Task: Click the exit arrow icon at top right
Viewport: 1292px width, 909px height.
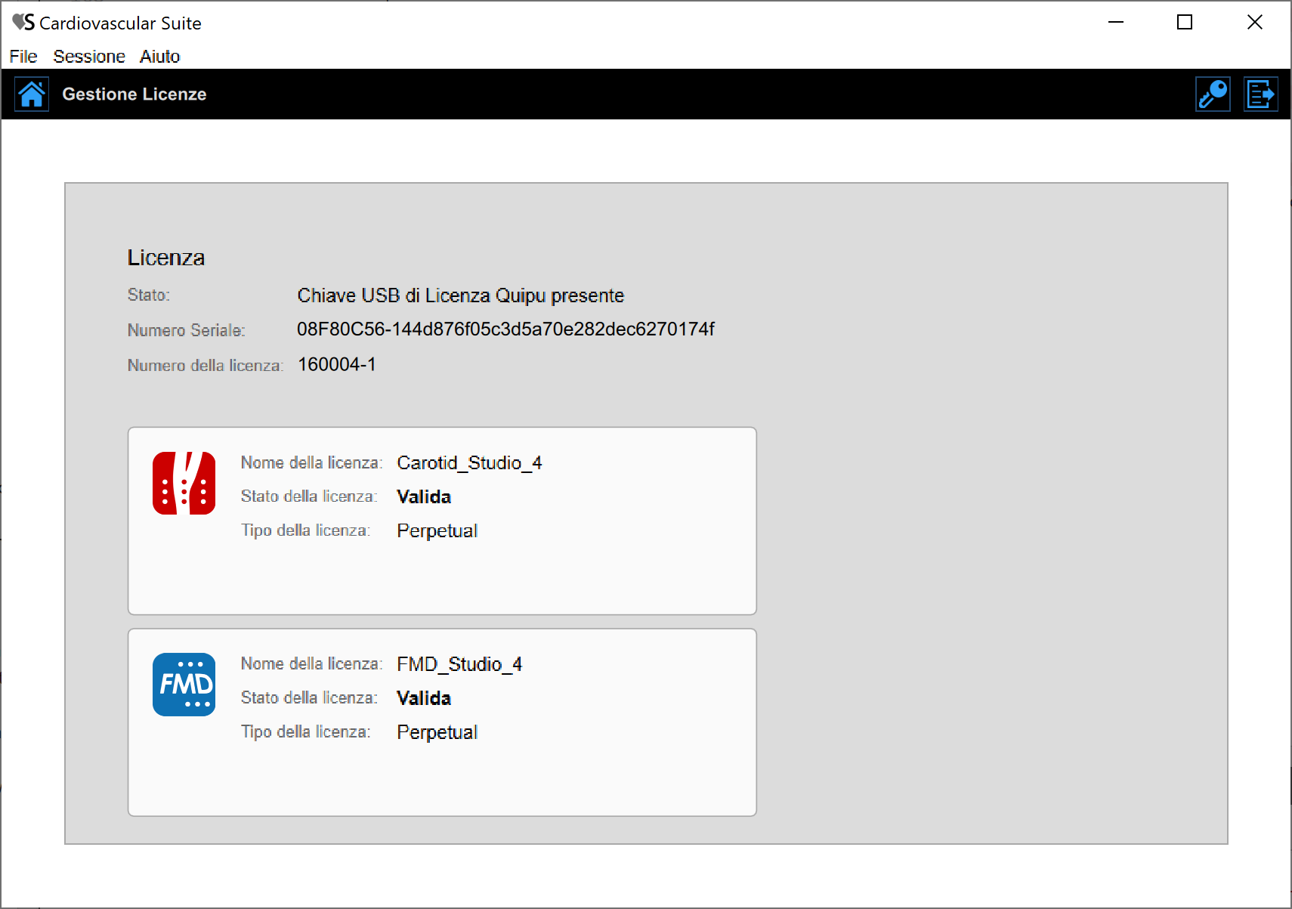Action: tap(1260, 94)
